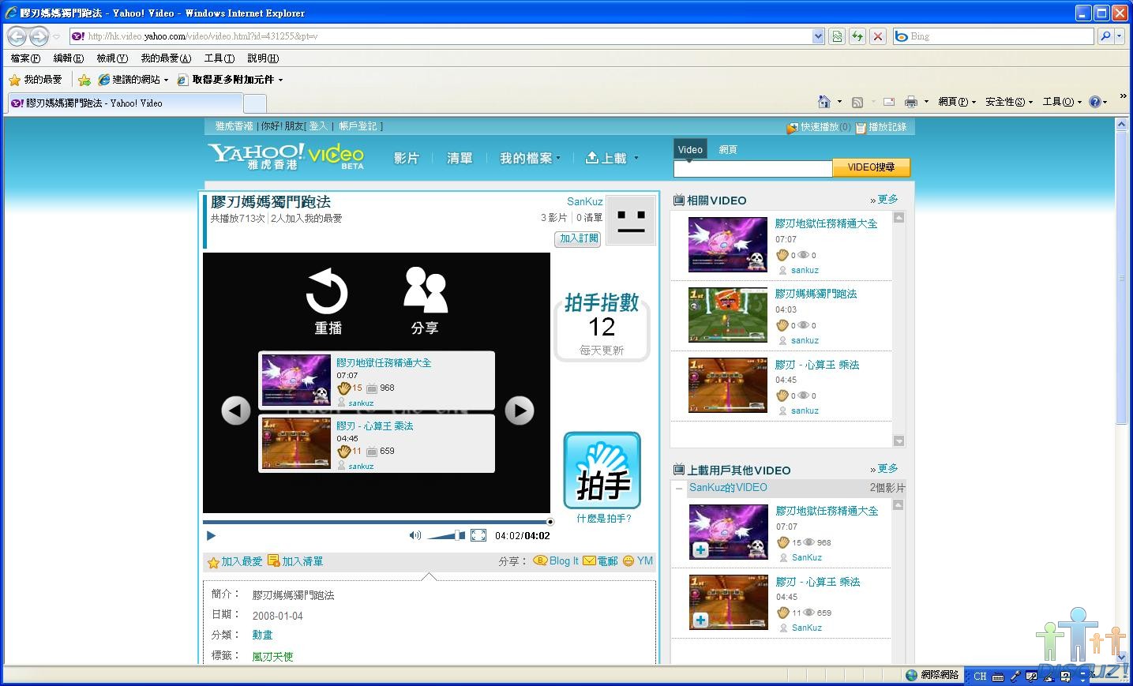Click the share (分享) people icon
The height and width of the screenshot is (686, 1133).
tap(425, 291)
